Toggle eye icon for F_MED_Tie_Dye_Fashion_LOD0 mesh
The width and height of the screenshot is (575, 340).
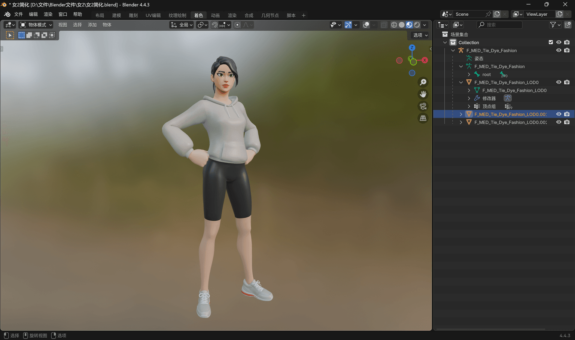[x=559, y=82]
